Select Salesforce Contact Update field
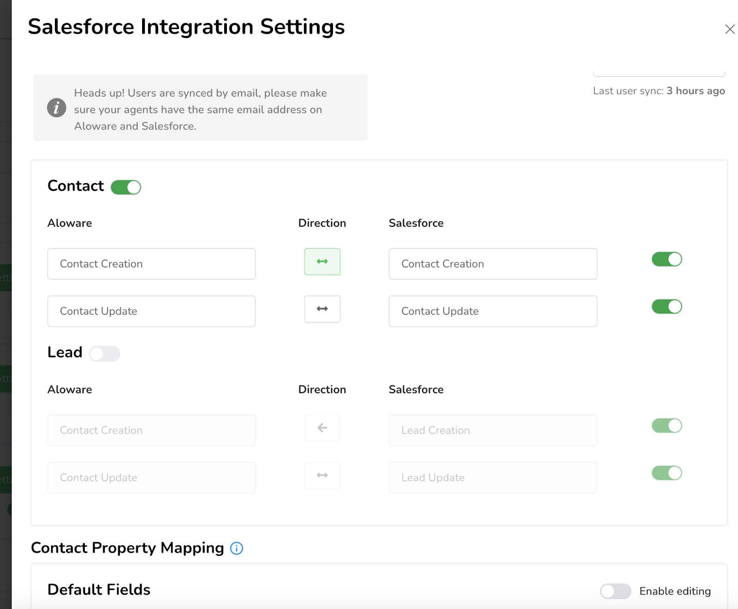The image size is (738, 609). click(493, 311)
